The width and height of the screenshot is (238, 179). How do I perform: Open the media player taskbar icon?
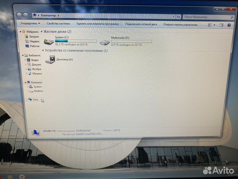click(x=10, y=177)
